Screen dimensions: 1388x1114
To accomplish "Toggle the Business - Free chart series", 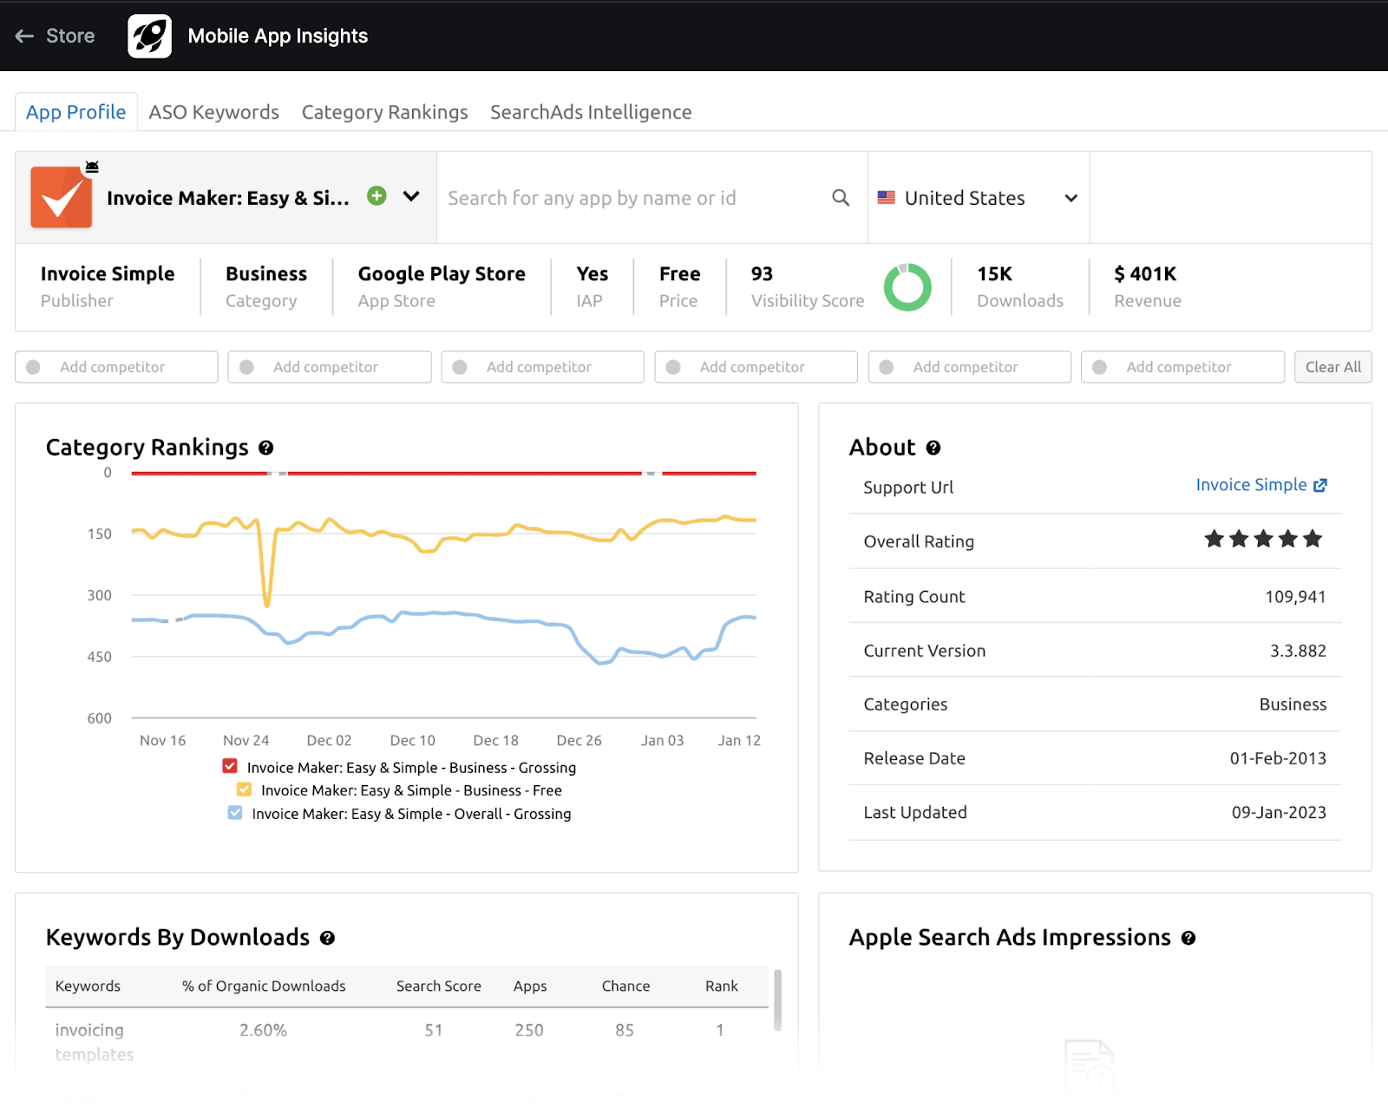I will point(243,790).
